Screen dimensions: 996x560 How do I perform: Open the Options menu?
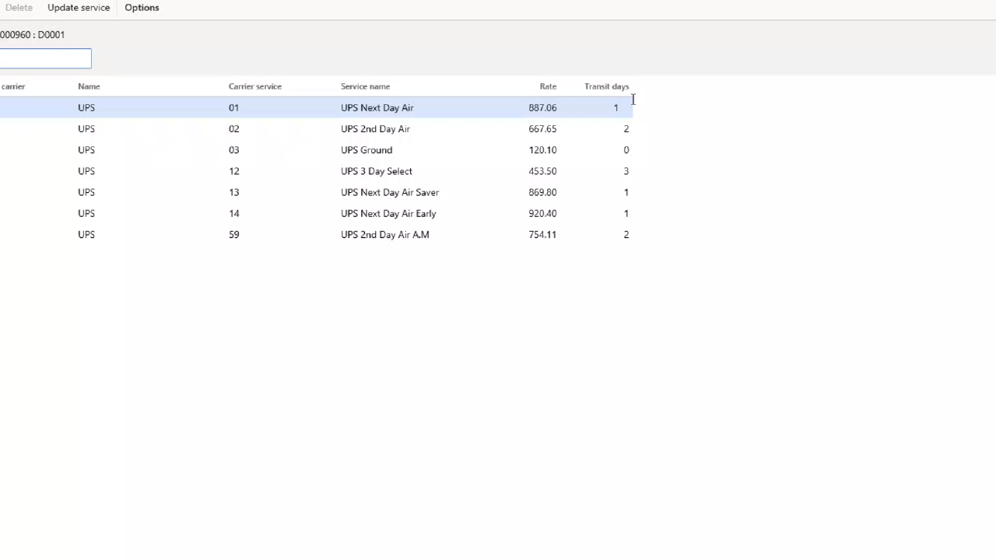[x=142, y=8]
